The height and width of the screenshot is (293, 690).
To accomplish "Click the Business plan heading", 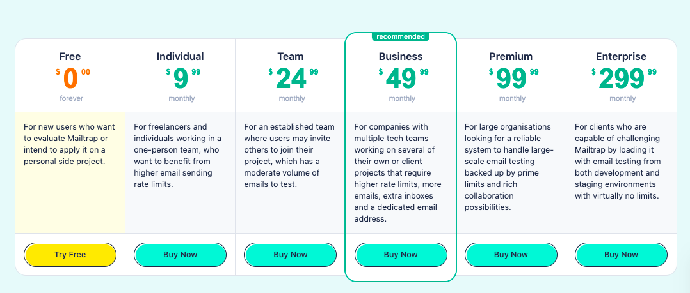I will (x=401, y=56).
